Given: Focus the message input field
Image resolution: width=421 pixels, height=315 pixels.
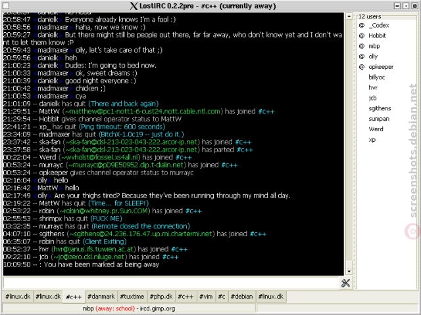Looking at the screenshot, I should click(171, 283).
